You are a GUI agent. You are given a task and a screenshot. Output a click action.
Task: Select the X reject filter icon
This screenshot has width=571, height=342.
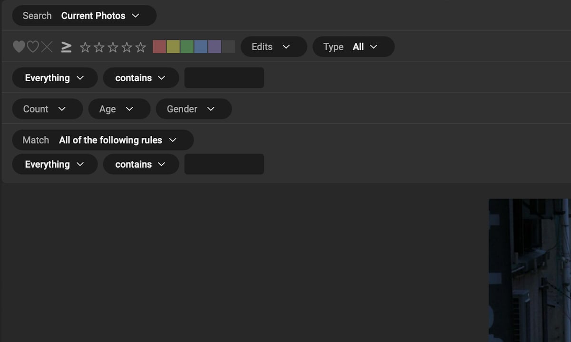pyautogui.click(x=46, y=46)
